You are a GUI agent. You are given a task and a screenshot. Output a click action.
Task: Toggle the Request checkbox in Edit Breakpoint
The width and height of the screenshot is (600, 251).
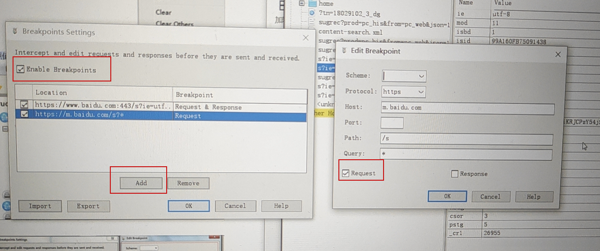(x=345, y=173)
